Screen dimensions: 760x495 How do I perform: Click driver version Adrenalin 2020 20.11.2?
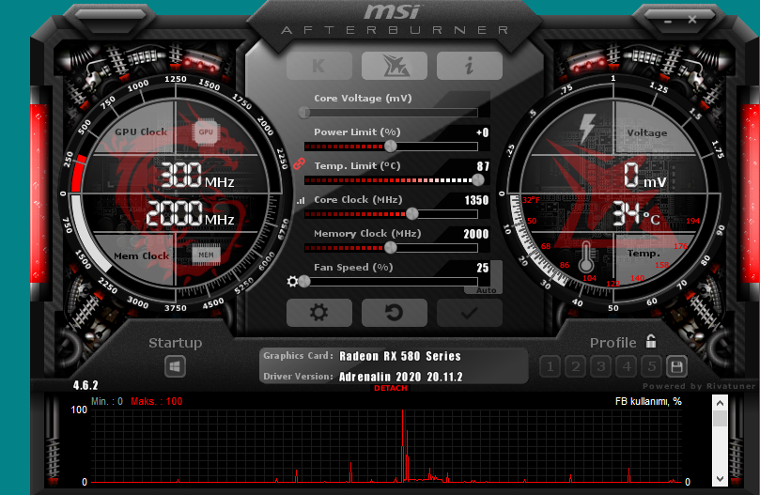pos(401,377)
